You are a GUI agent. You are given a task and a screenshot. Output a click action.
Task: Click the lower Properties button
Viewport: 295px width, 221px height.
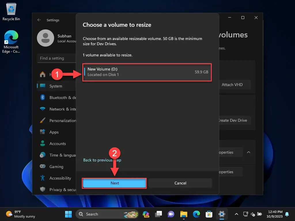(x=231, y=172)
